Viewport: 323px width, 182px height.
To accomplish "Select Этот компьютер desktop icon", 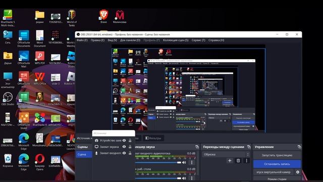I will pyautogui.click(x=8, y=80).
